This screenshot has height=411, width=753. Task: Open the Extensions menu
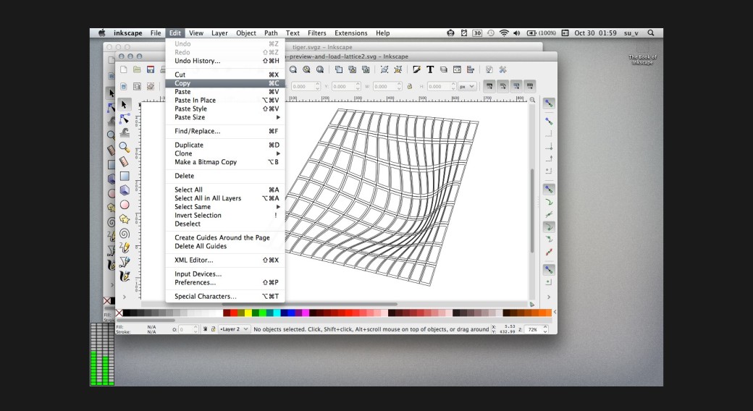coord(350,33)
